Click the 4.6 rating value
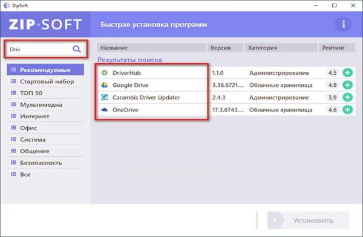The height and width of the screenshot is (237, 363). (x=332, y=110)
